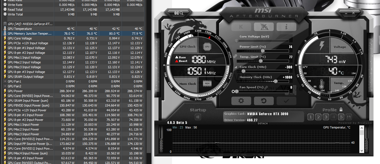Click bolt icon next to GPU Power row
The width and height of the screenshot is (380, 164).
point(5,91)
